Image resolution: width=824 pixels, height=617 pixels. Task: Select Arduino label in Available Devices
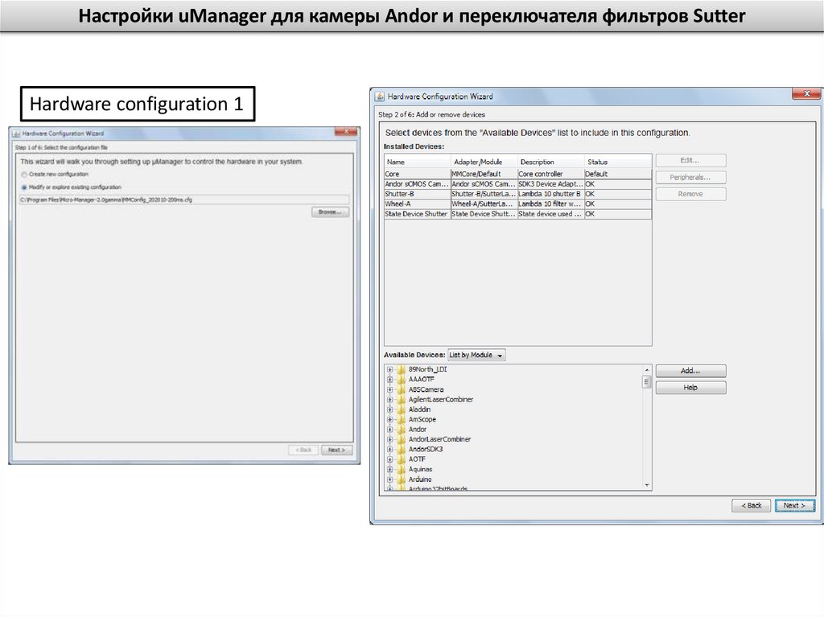pyautogui.click(x=420, y=479)
